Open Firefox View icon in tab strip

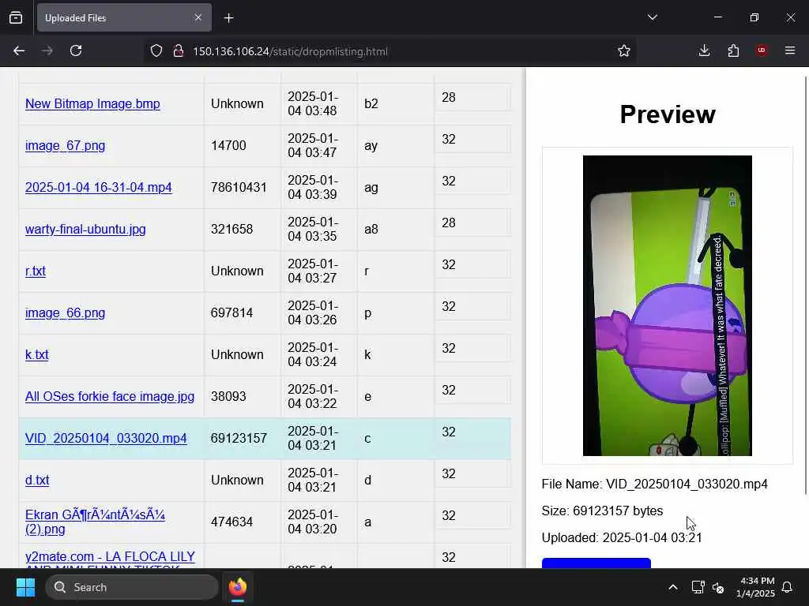[x=16, y=18]
